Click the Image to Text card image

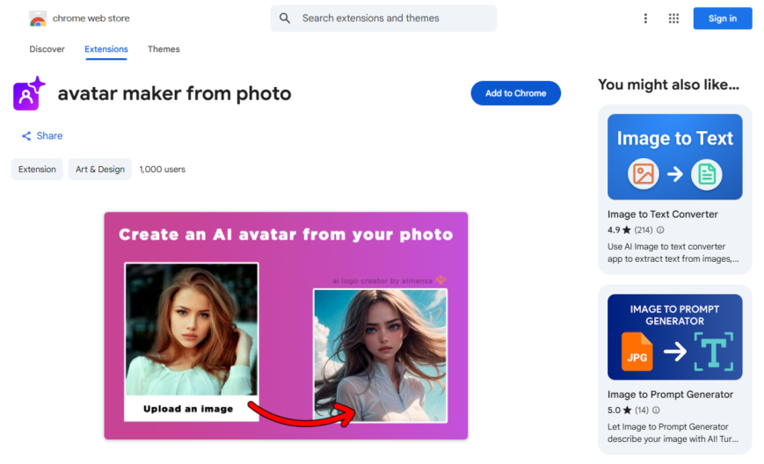pos(675,156)
